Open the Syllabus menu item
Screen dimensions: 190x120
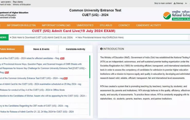(106, 25)
